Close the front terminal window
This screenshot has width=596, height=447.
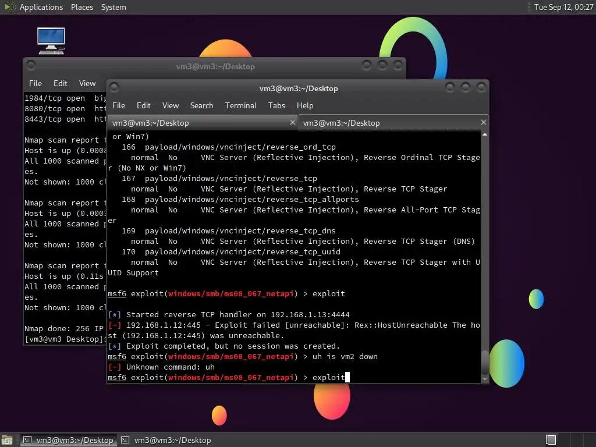(481, 88)
